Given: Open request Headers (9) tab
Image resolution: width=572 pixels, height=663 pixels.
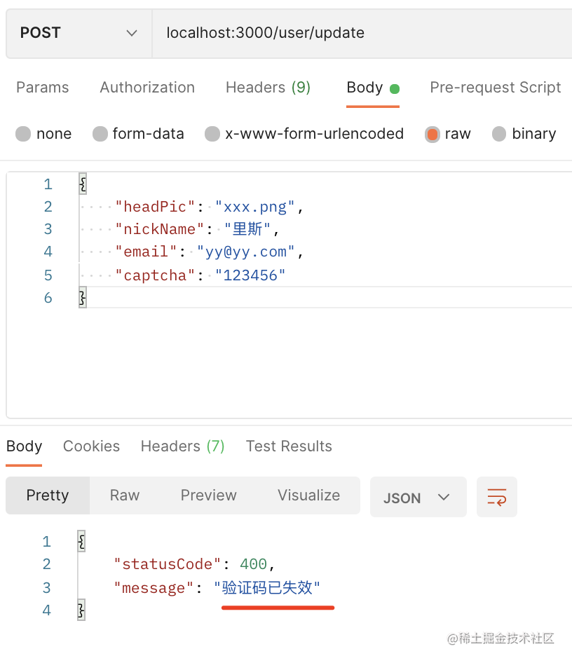Looking at the screenshot, I should [268, 88].
